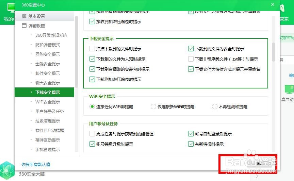The image size is (294, 181).
Task: Open 基本设置 gear section
Action: [x=45, y=16]
